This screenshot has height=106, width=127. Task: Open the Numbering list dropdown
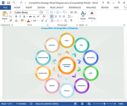click(x=61, y=12)
